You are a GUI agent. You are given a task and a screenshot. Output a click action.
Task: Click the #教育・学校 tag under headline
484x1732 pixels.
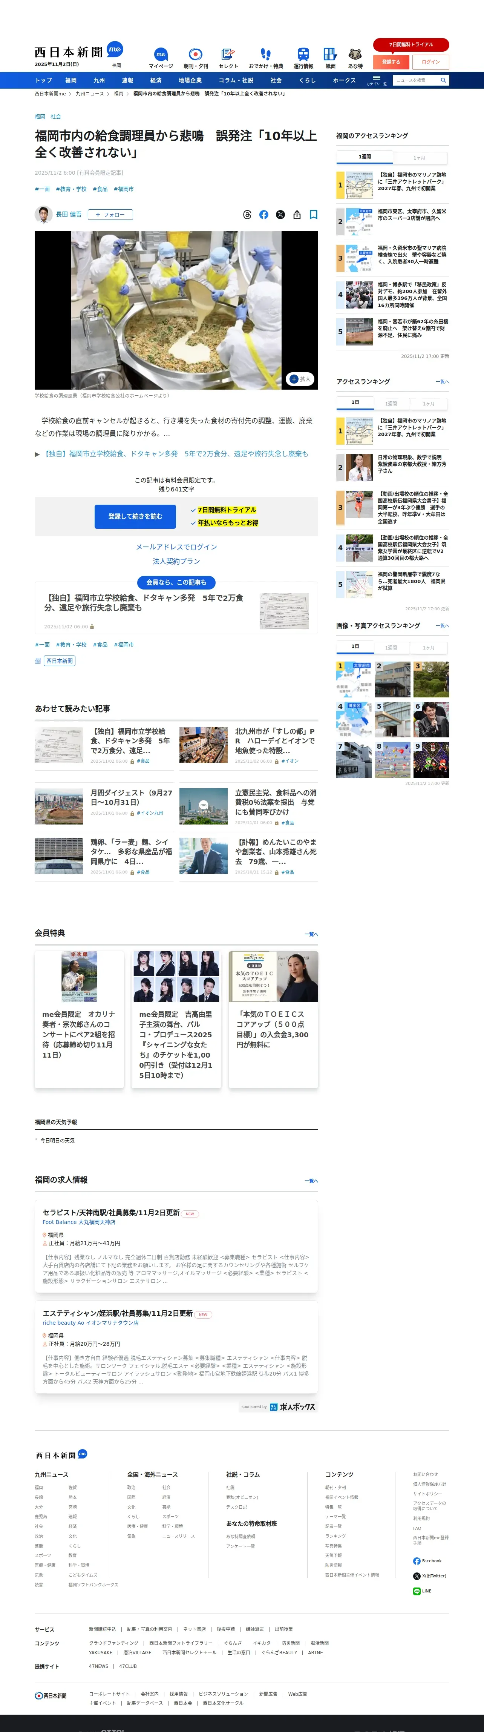point(71,189)
